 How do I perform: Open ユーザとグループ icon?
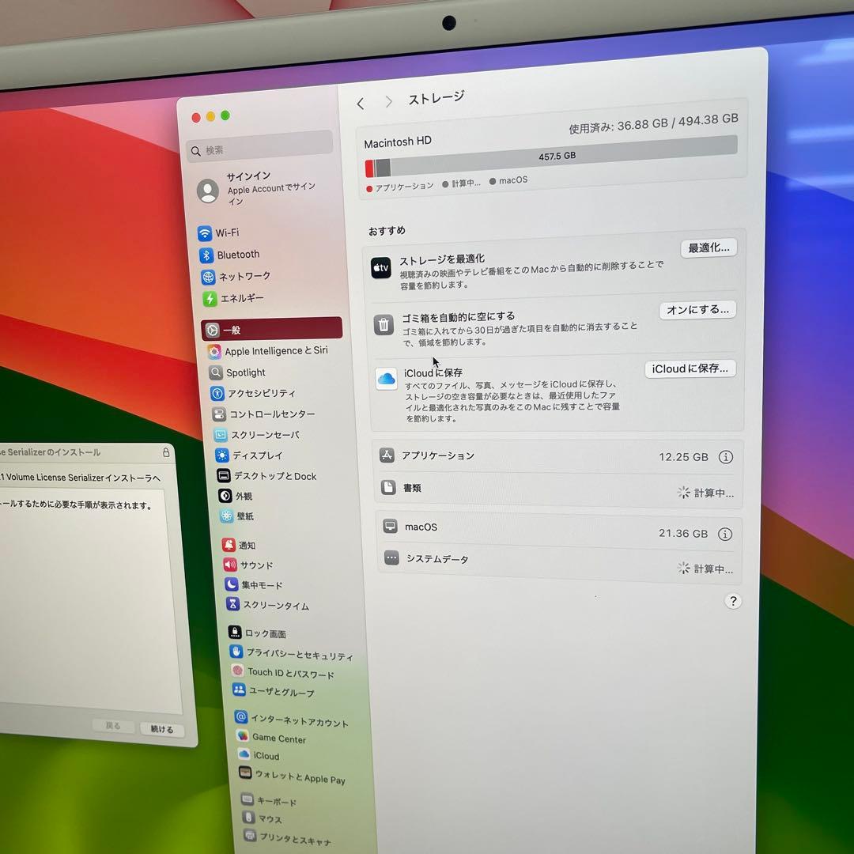coord(239,690)
